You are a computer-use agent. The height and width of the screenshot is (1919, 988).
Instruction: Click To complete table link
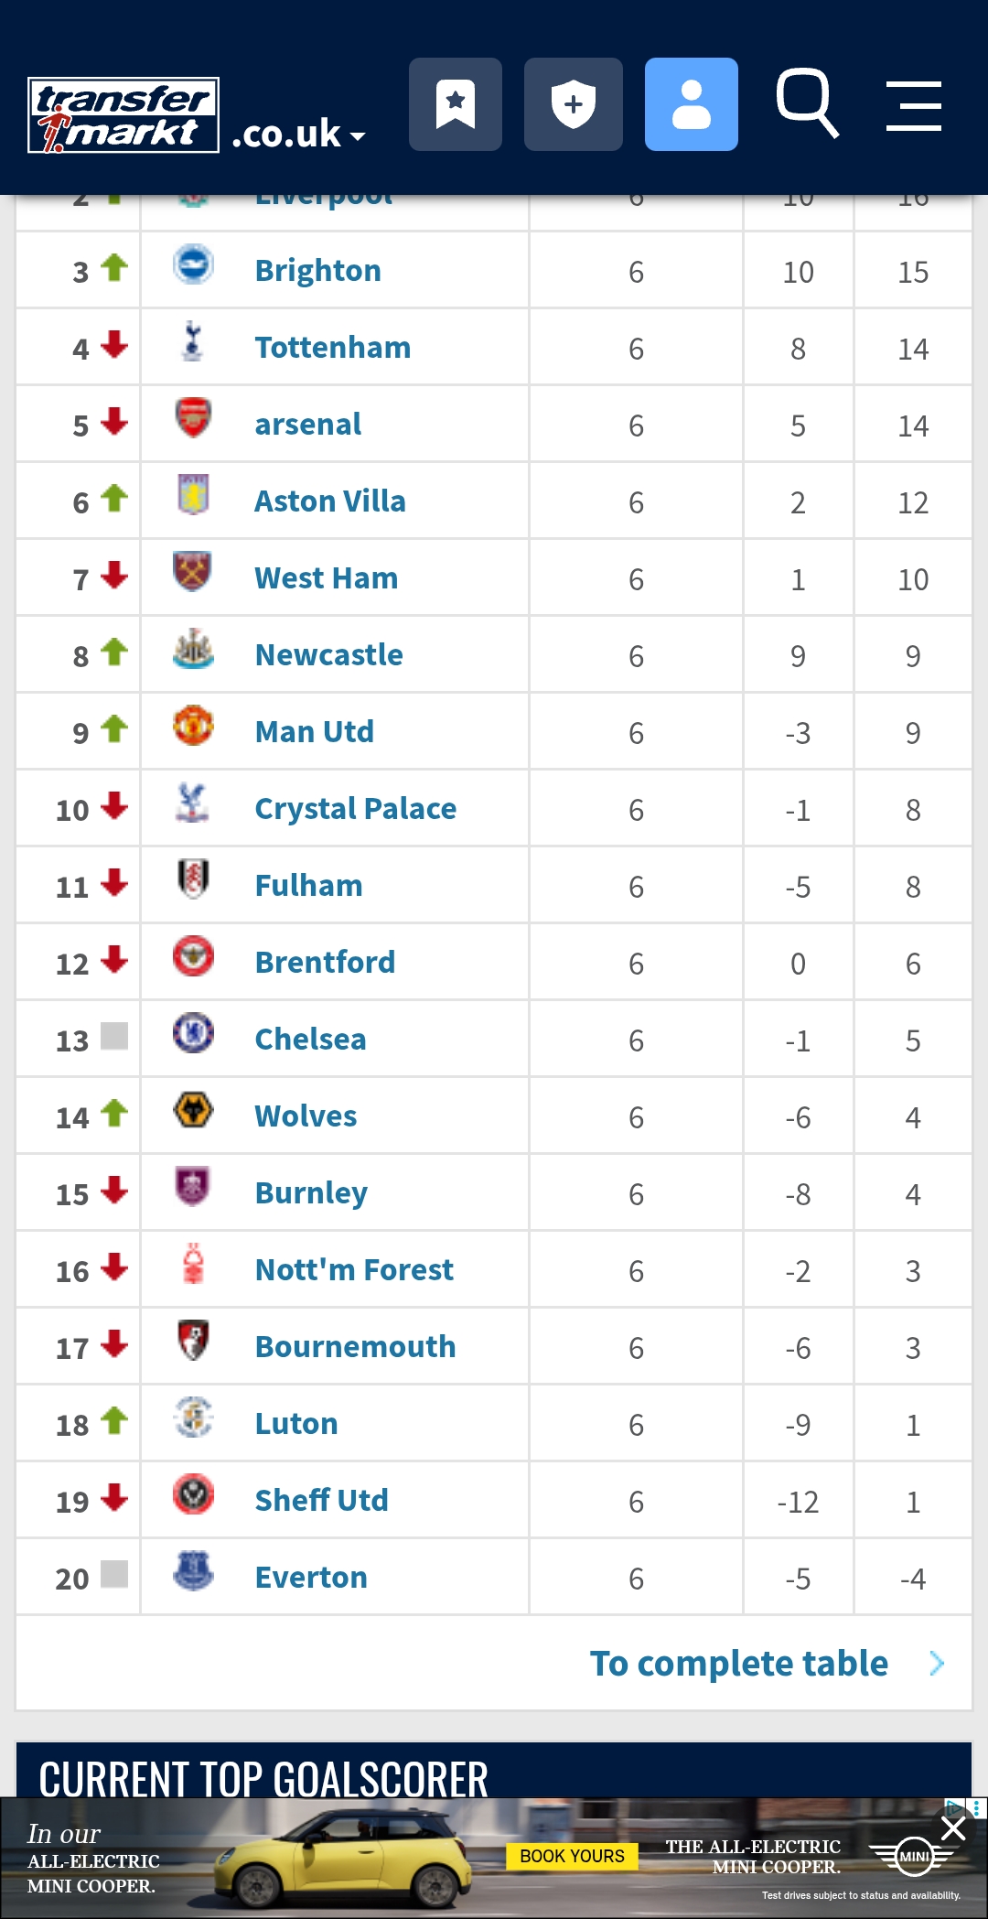pos(738,1664)
